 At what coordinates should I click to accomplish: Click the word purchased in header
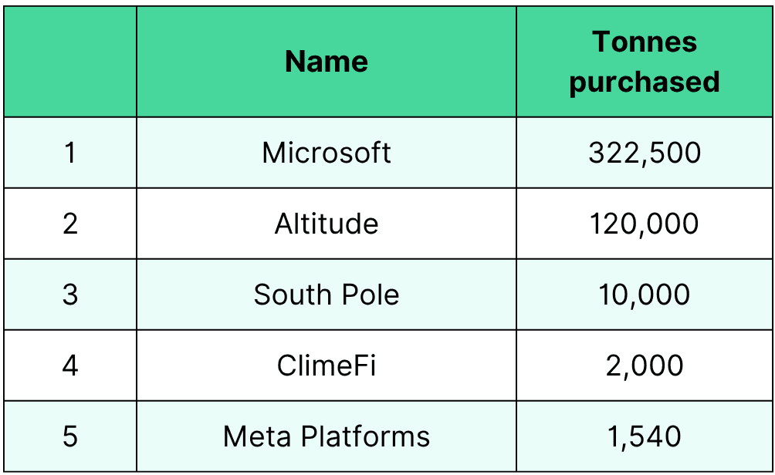(x=645, y=82)
